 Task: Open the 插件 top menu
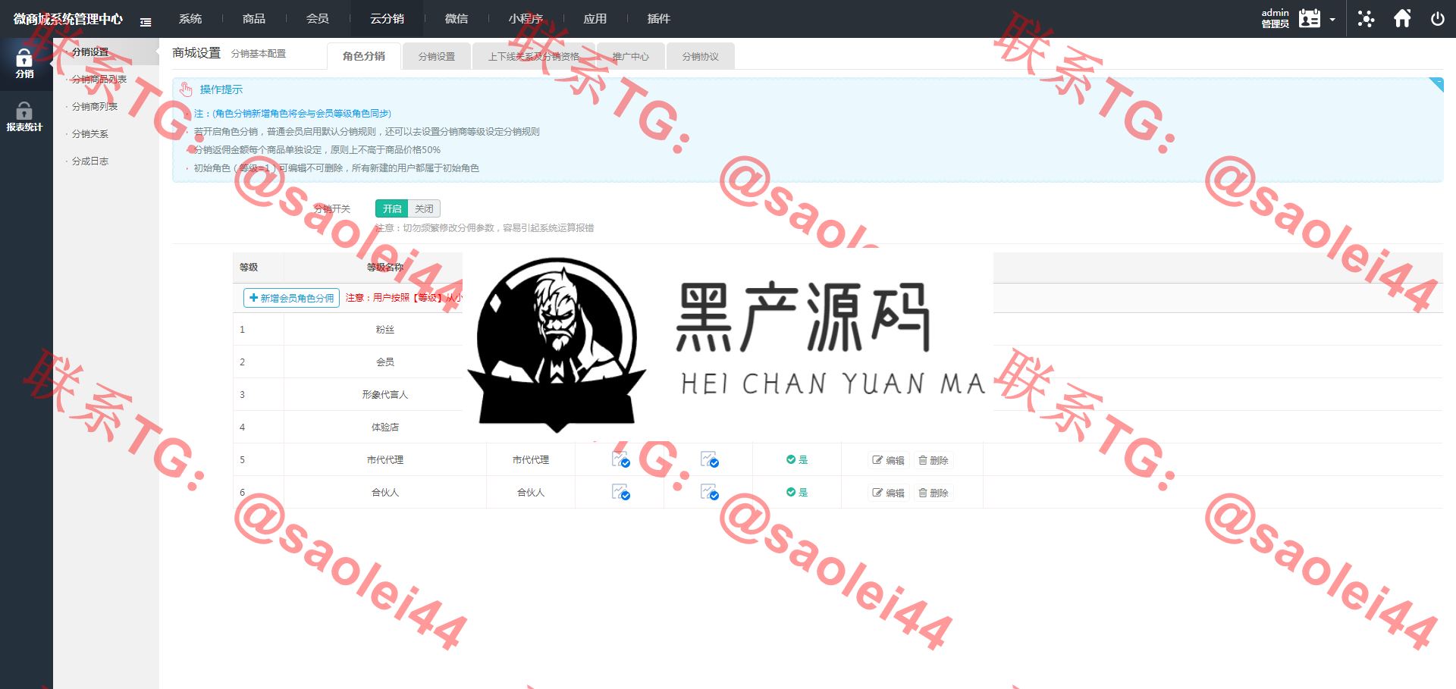(659, 19)
